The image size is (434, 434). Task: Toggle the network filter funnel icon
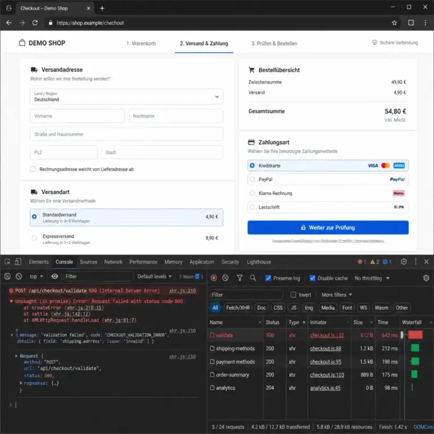[240, 278]
